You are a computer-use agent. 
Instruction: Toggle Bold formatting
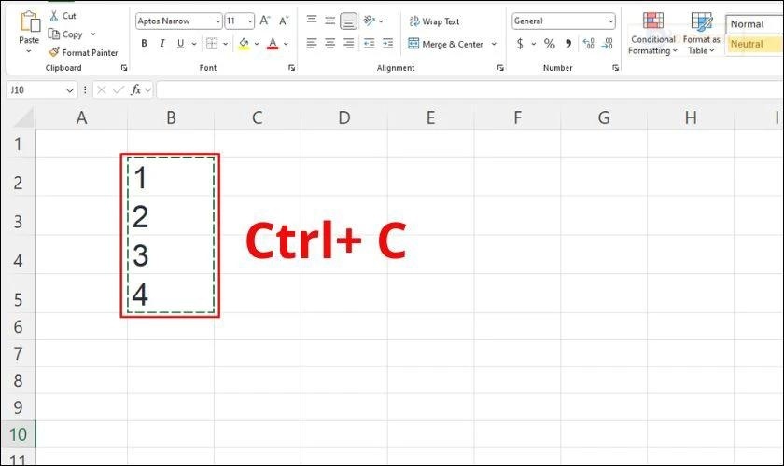(144, 44)
